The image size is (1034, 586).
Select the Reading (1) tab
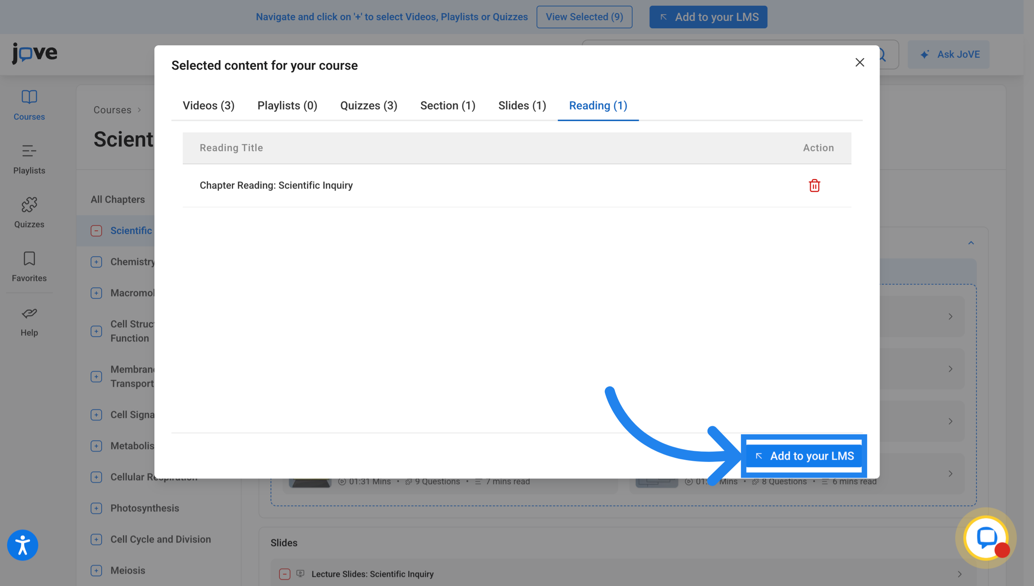click(x=598, y=105)
